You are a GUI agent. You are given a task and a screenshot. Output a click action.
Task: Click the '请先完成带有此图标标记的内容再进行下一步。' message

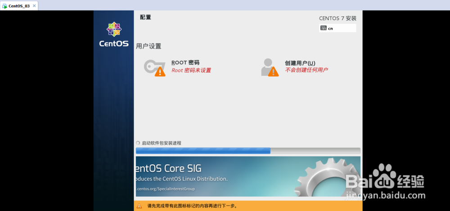pyautogui.click(x=193, y=206)
